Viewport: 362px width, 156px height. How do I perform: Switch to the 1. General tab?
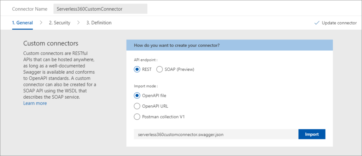coord(22,23)
